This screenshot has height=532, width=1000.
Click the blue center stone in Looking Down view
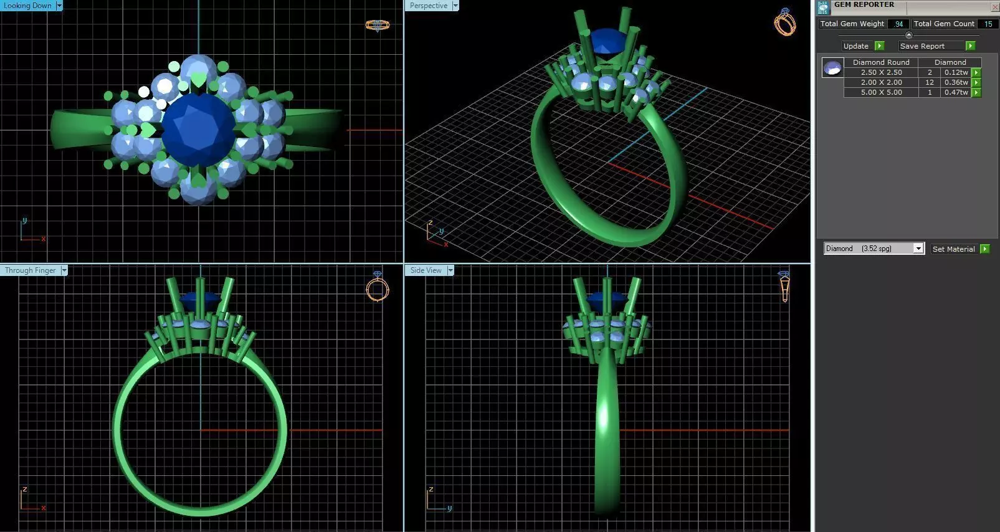[198, 131]
